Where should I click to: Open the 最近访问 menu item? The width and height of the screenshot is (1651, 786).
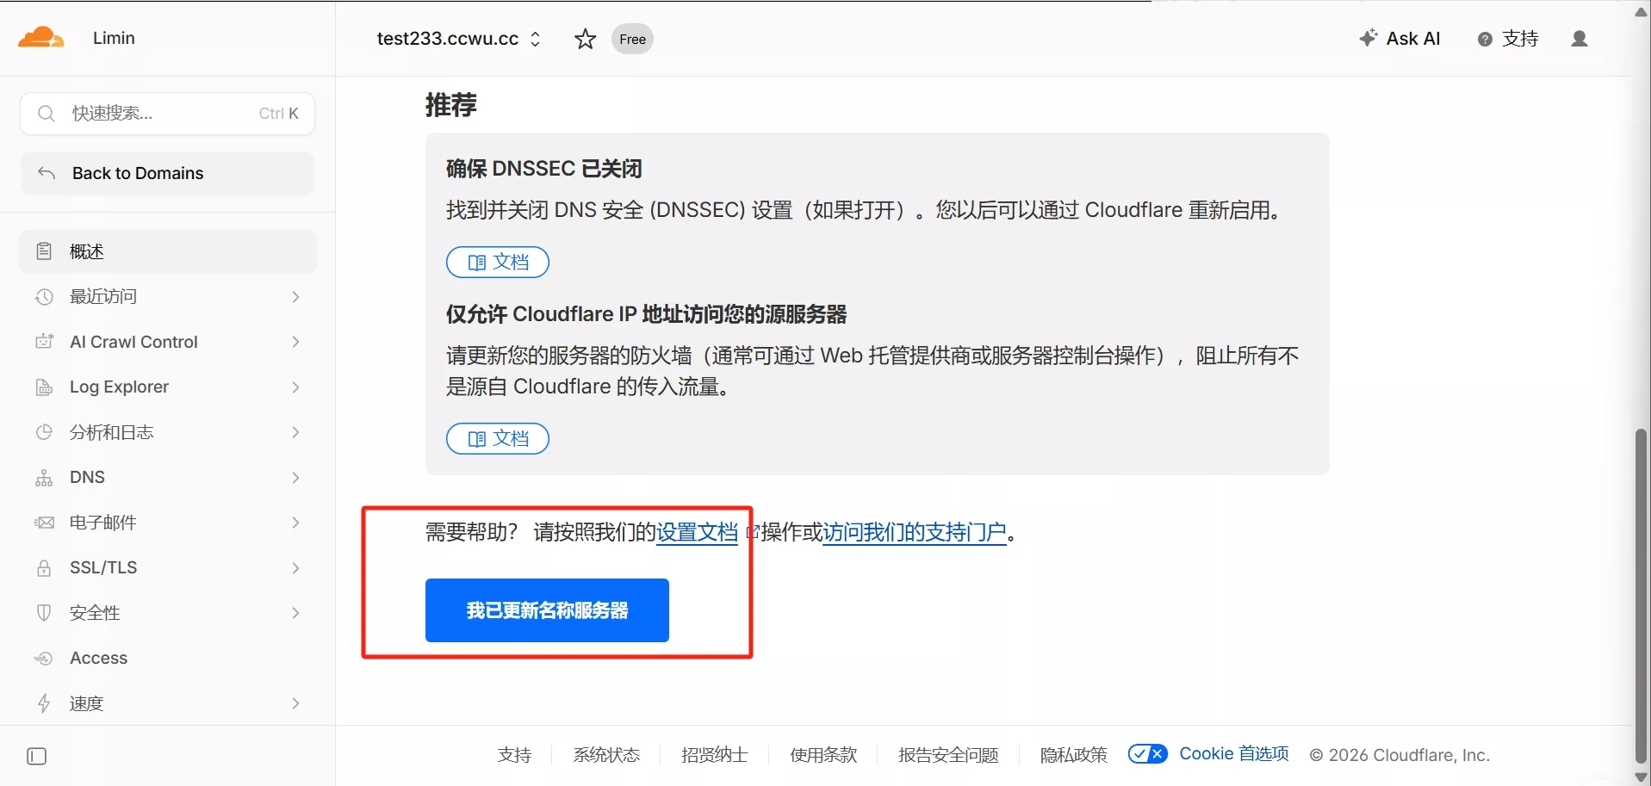[x=167, y=297]
